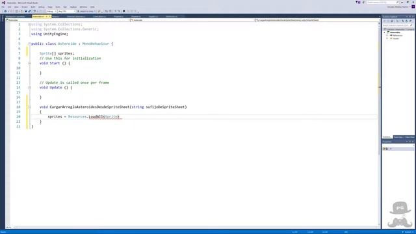Open the Help menu
The height and width of the screenshot is (234, 416).
(x=92, y=7)
